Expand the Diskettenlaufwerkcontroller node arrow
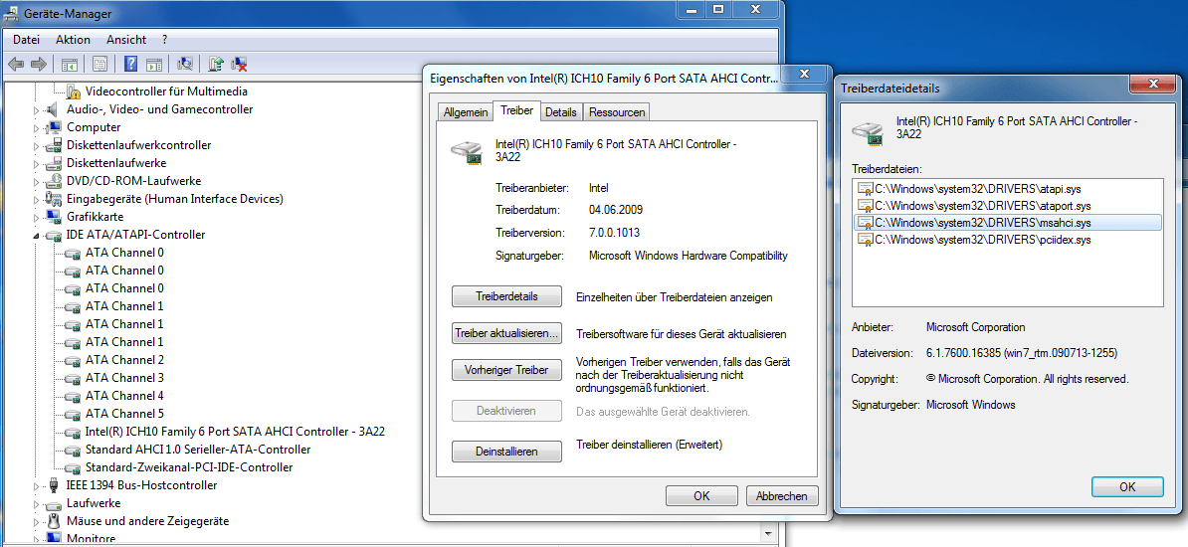The width and height of the screenshot is (1188, 547). 36,145
